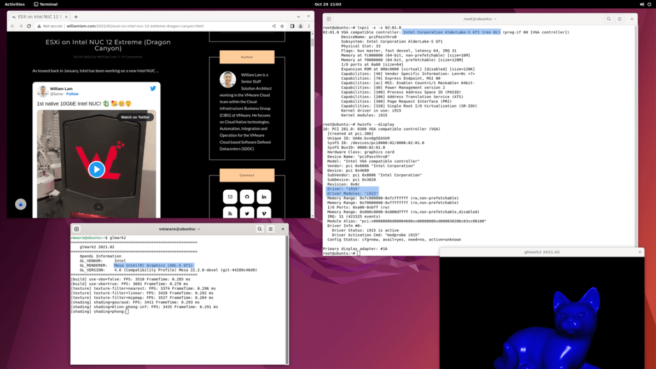Open new tab in root@ubuntu terminal
656x369 pixels.
coord(329,19)
